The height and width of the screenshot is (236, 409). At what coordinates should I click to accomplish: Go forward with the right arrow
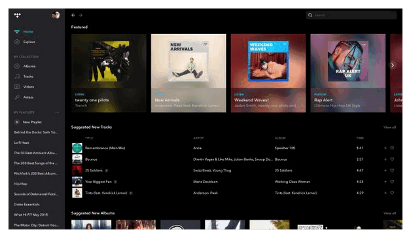(x=80, y=15)
